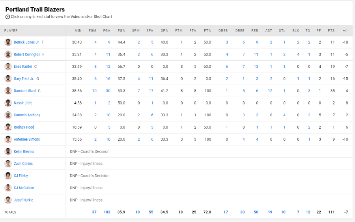View team total 37 field goals made
The image size is (355, 222).
click(94, 212)
